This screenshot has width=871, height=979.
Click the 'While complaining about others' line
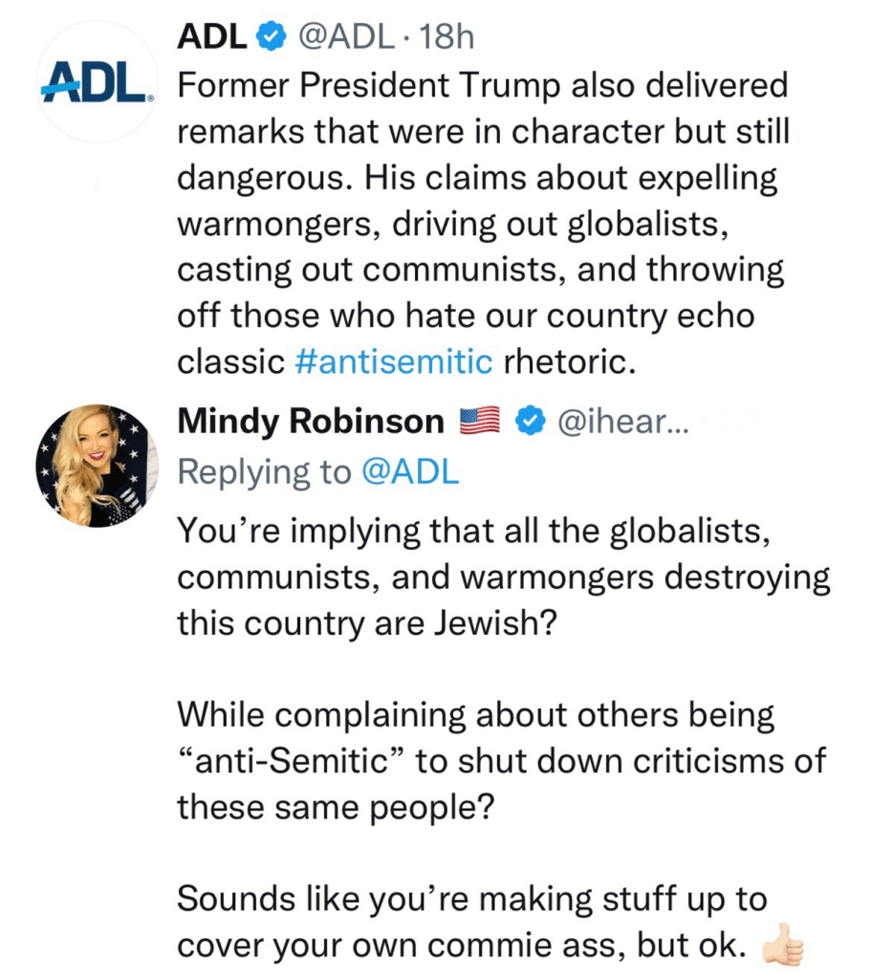point(477,714)
